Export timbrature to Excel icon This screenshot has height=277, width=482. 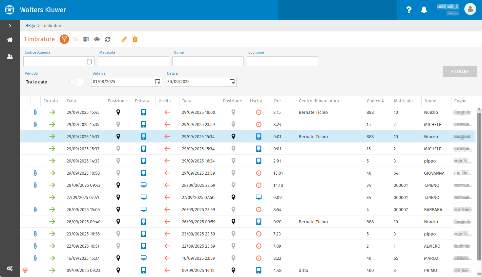coord(86,39)
